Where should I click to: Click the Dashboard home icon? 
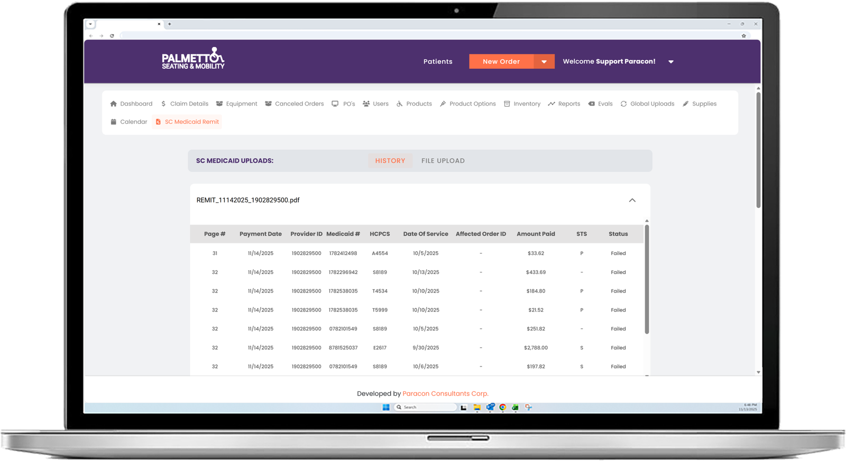[113, 104]
